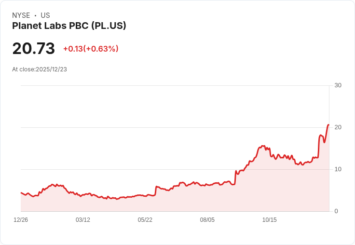Click the +0.13(+0.63%) change value
This screenshot has width=355, height=245.
[x=91, y=49]
